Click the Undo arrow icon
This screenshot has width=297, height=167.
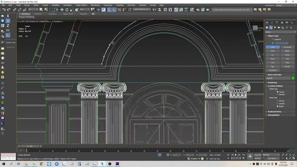[4, 10]
